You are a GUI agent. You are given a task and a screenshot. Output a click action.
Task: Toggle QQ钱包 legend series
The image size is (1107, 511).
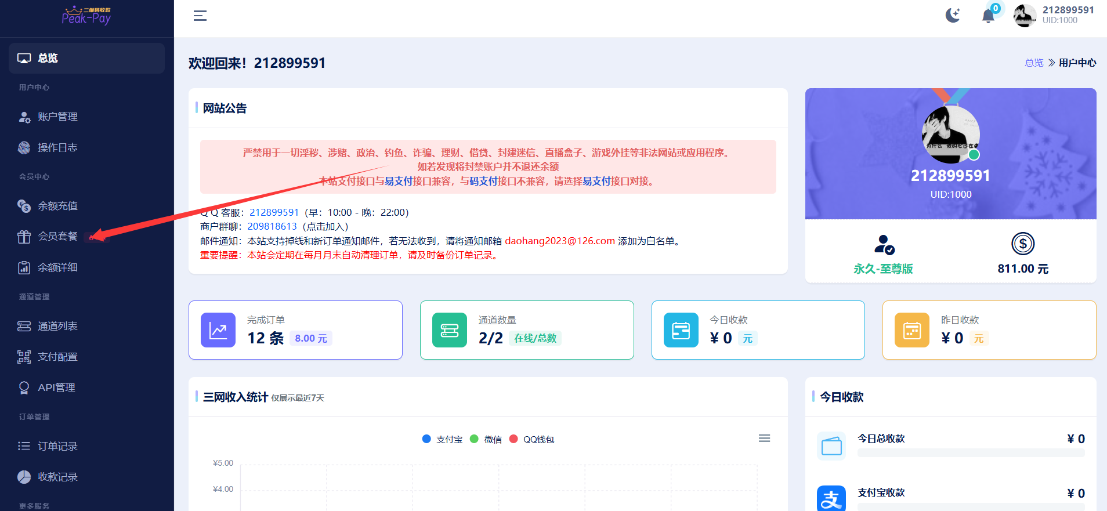532,439
